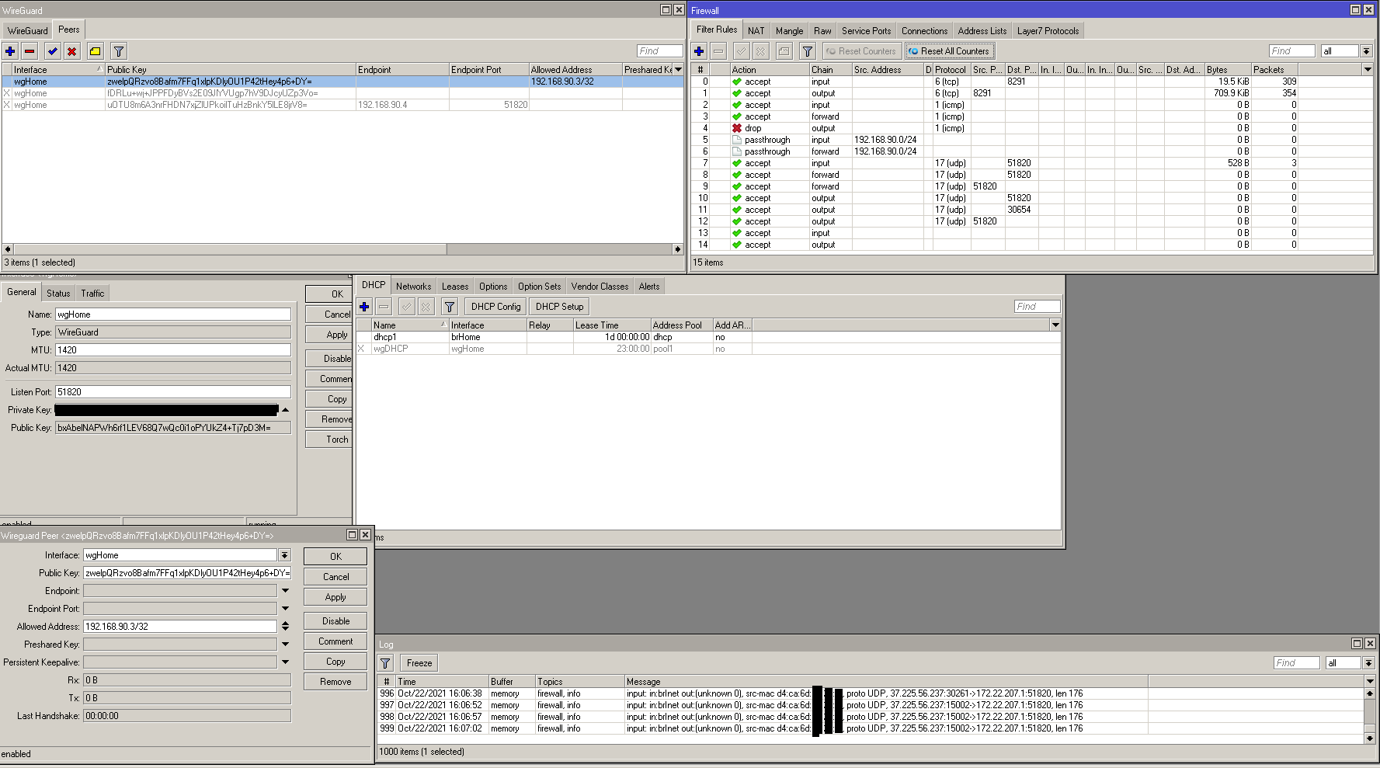Image resolution: width=1380 pixels, height=768 pixels.
Task: Open the Traffic tab of wgHome interface
Action: pos(92,294)
